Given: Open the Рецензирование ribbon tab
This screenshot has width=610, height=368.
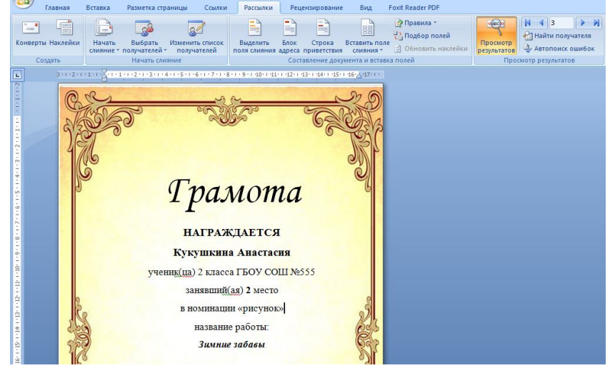Looking at the screenshot, I should [x=310, y=7].
